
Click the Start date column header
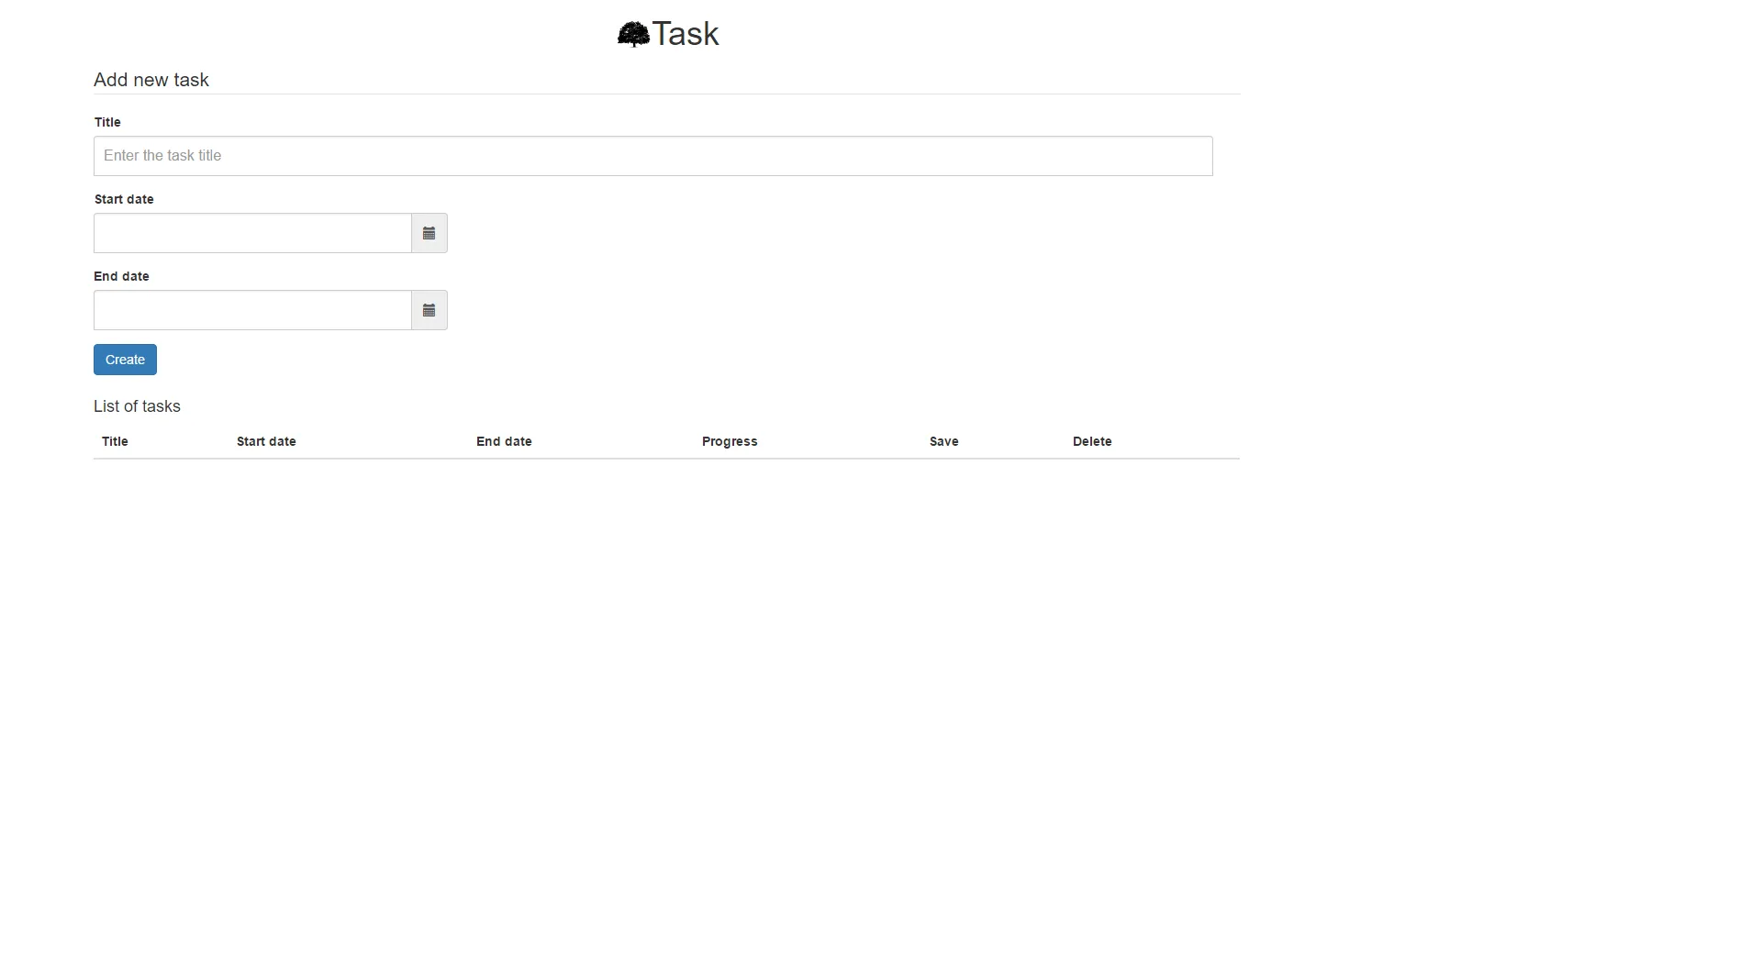tap(266, 441)
